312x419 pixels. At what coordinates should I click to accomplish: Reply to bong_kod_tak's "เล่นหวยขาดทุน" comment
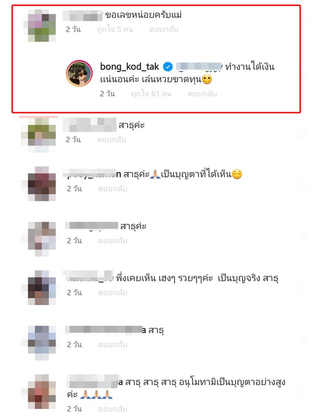pyautogui.click(x=202, y=94)
